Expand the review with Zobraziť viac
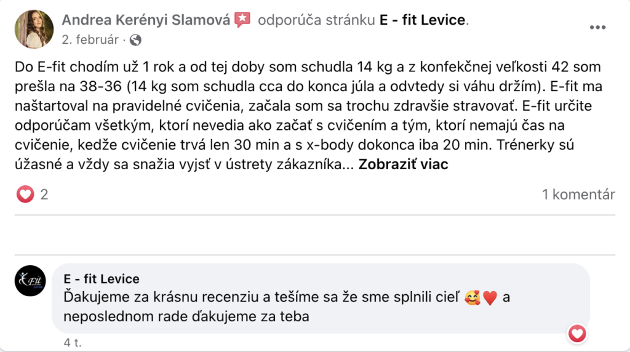This screenshot has height=352, width=630. tap(404, 164)
